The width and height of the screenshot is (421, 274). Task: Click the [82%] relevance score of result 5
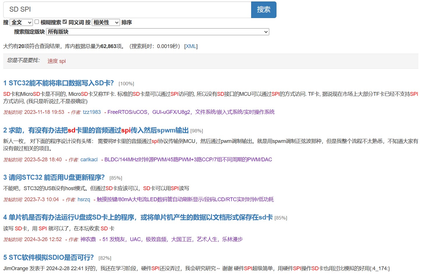(x=105, y=258)
